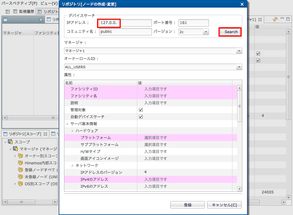The width and height of the screenshot is (293, 215).
Task: Click the Hinemos内部スコープ folder icon
Action: 20,163
